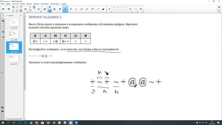The image size is (222, 125).
Task: Open Yandex Browser from the taskbar
Action: coord(59,123)
